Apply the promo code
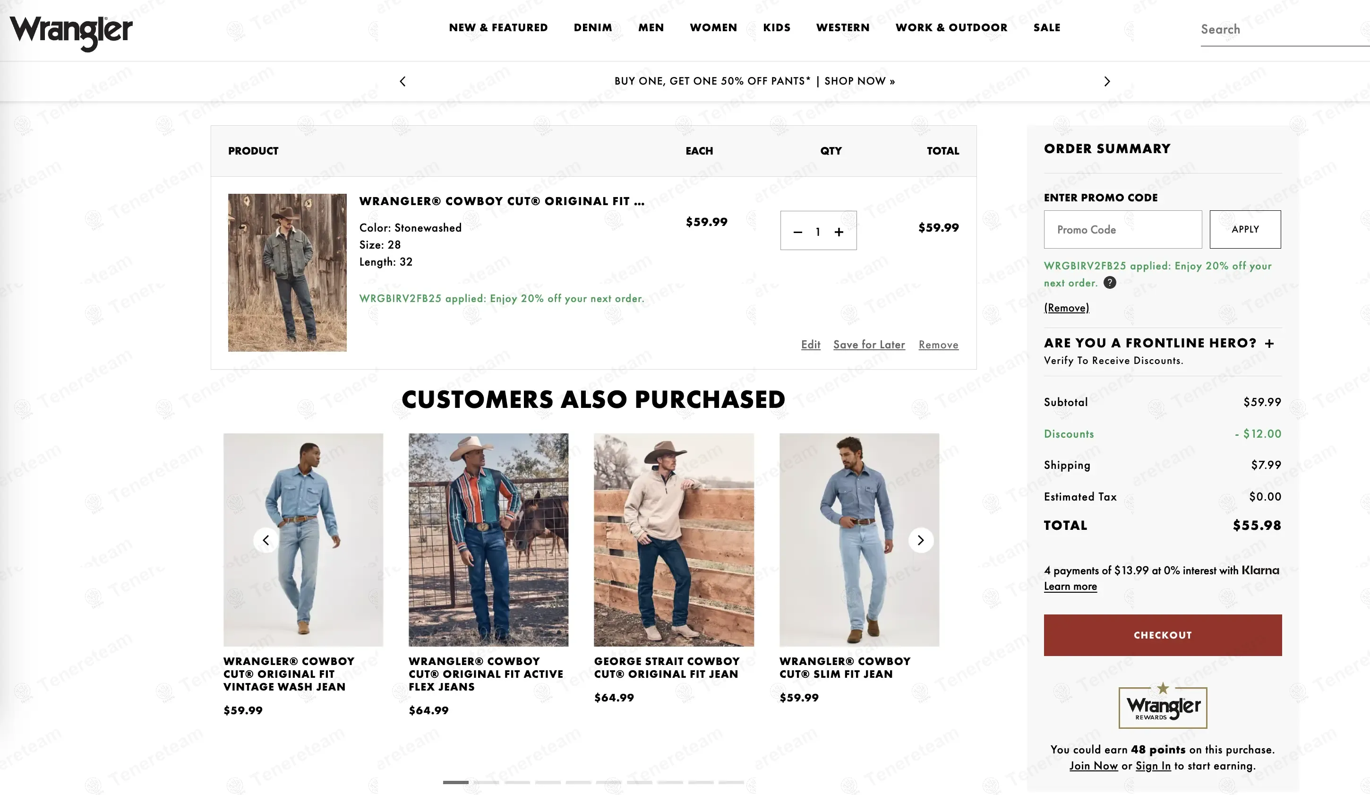1370x795 pixels. 1245,230
